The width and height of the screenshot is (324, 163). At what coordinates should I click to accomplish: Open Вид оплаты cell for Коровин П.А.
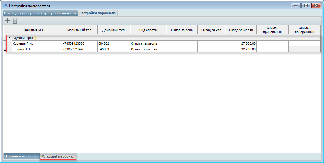[x=148, y=43]
